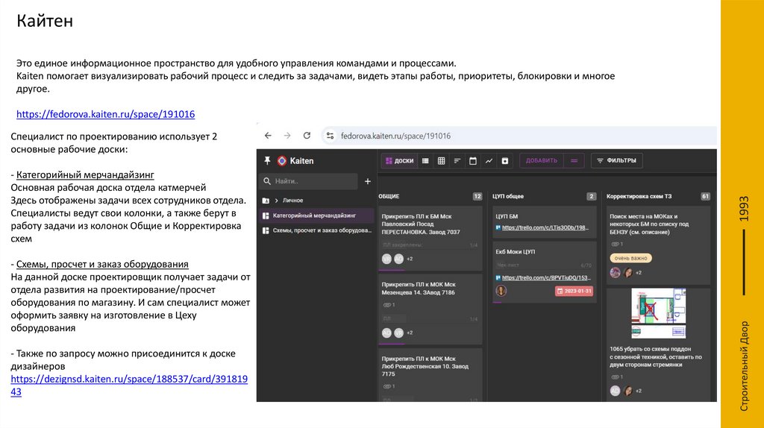Click the 61 count badge on Корректировка схем
The image size is (764, 428).
pyautogui.click(x=705, y=196)
